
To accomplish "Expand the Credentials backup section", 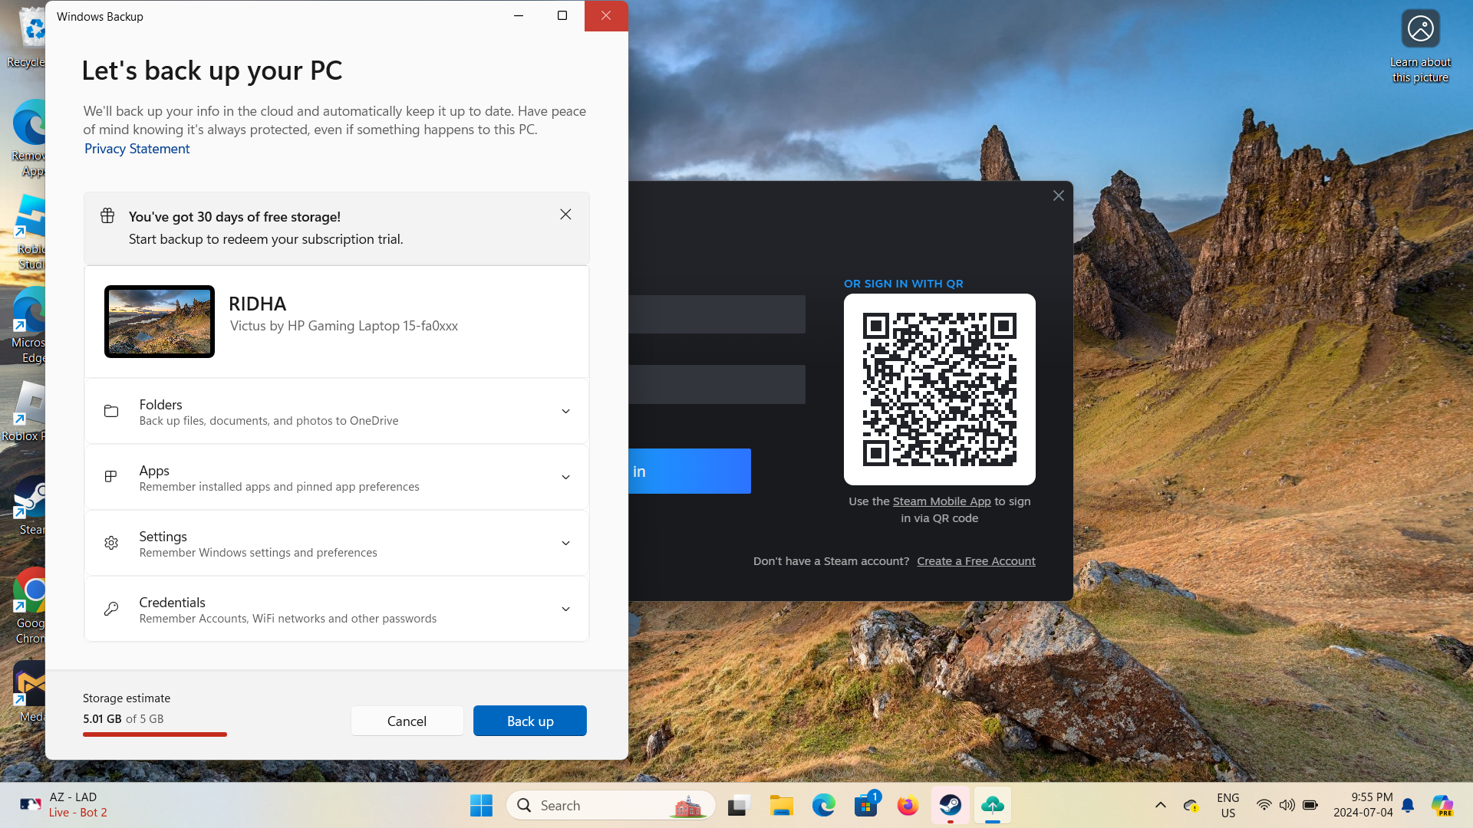I will pyautogui.click(x=336, y=609).
